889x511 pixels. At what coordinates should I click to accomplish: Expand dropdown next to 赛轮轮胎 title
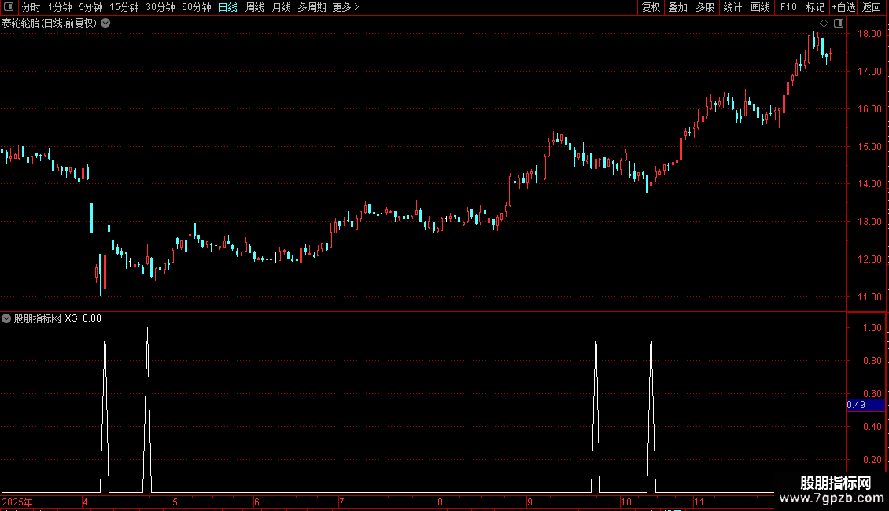pos(105,24)
